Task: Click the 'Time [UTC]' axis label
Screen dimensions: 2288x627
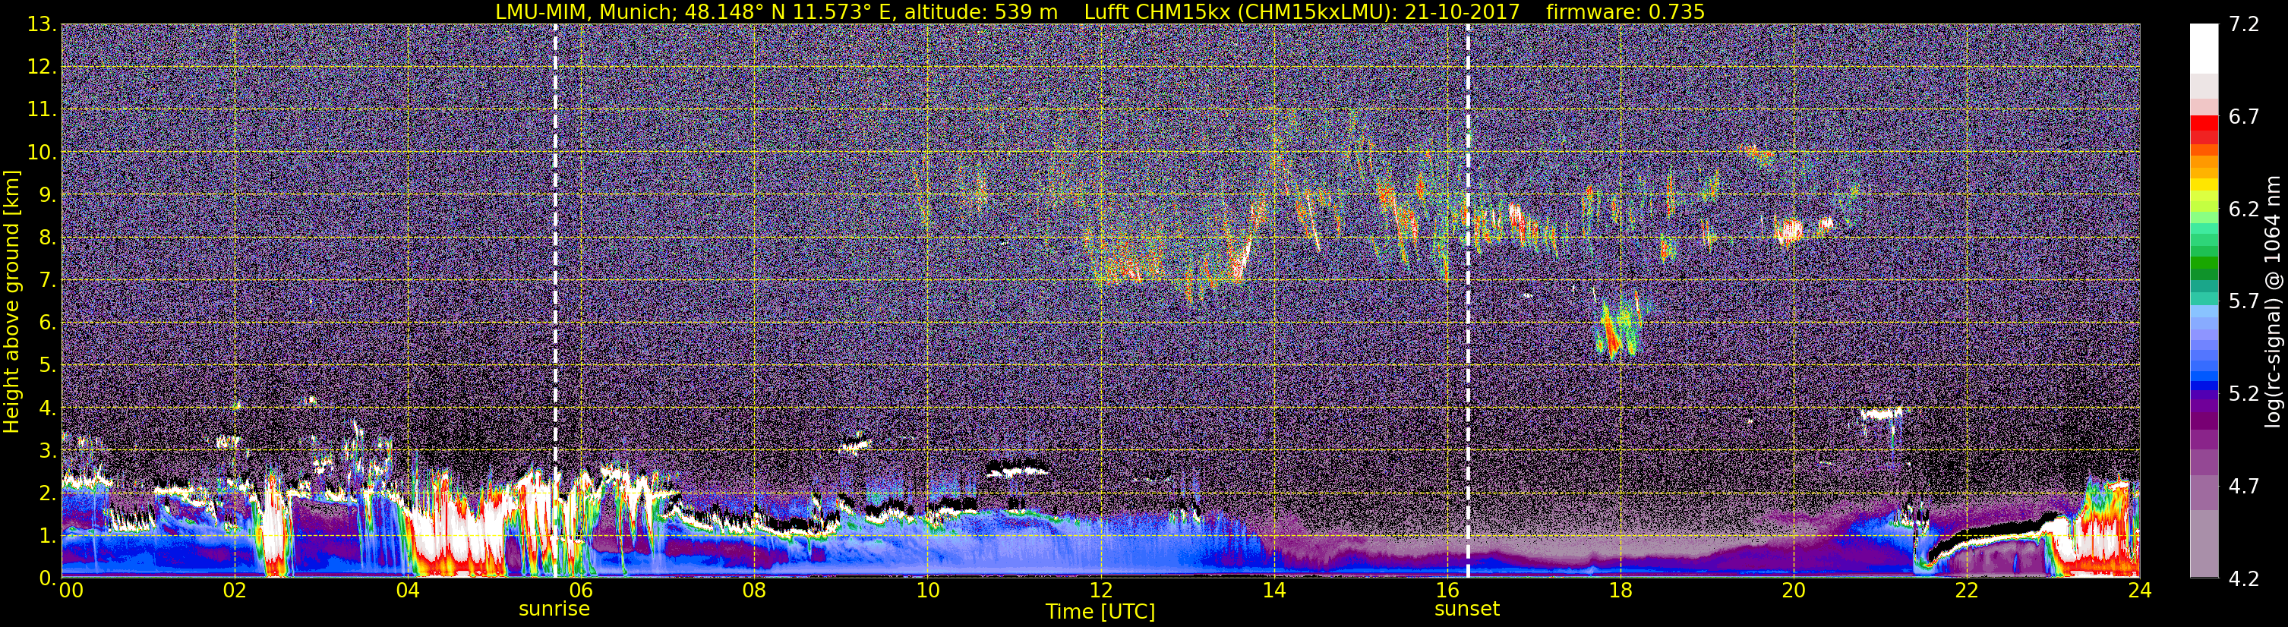Action: [1100, 612]
